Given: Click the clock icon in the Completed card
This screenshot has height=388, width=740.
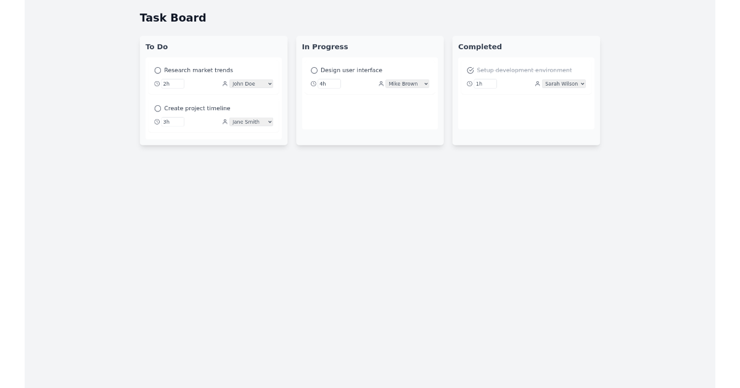Looking at the screenshot, I should tap(469, 84).
